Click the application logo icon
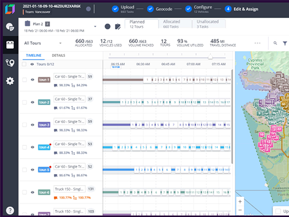The height and width of the screenshot is (217, 289). (x=10, y=9)
